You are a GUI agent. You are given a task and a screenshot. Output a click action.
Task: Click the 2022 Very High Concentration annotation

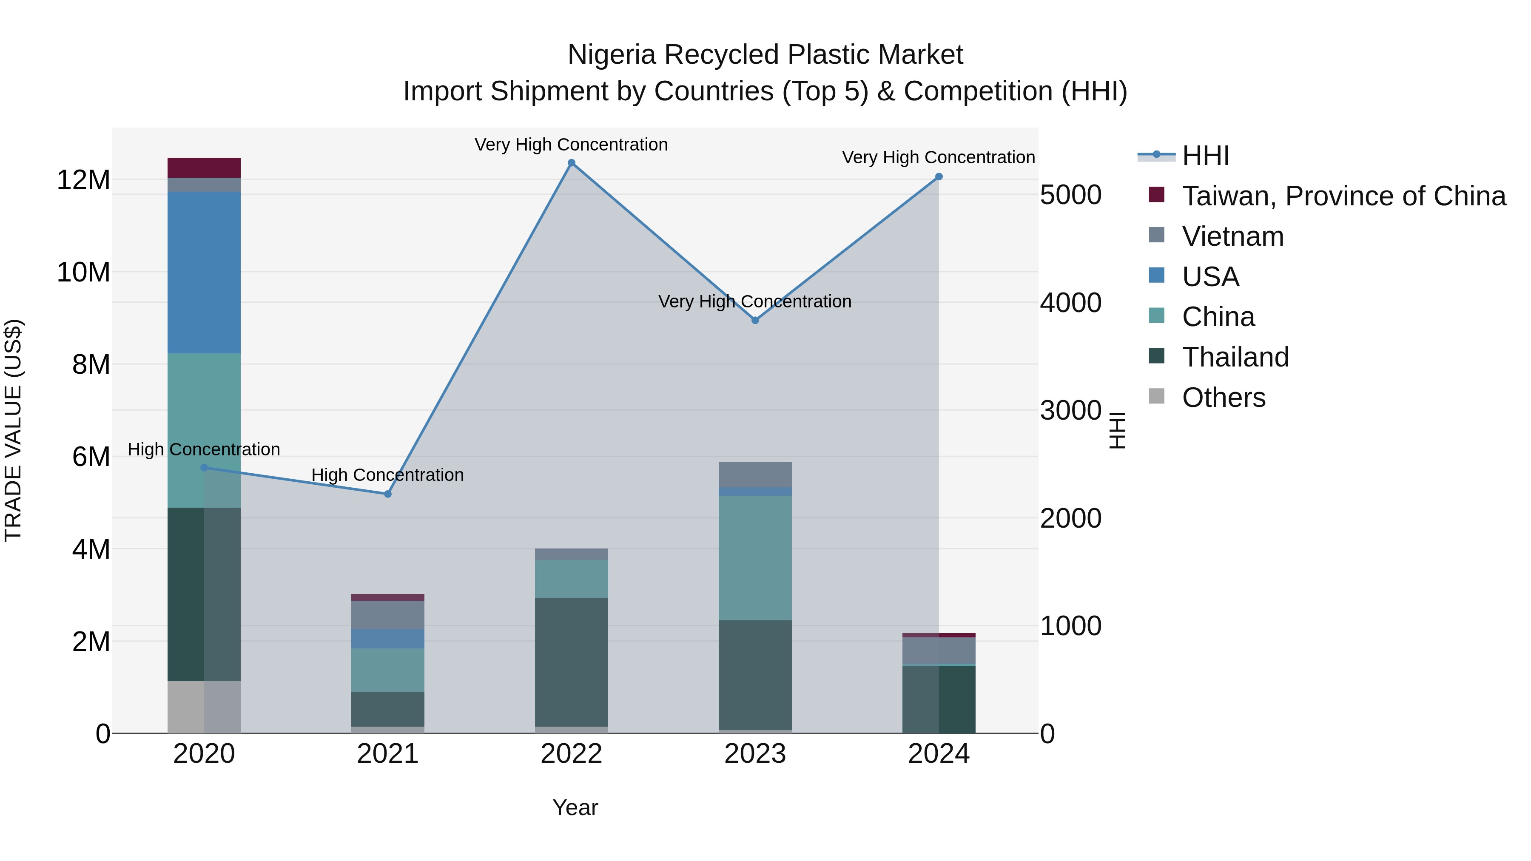point(571,145)
